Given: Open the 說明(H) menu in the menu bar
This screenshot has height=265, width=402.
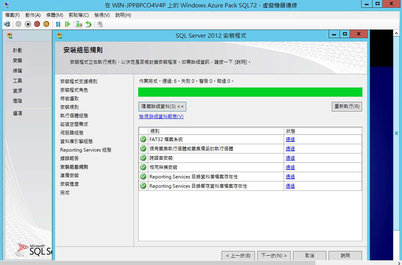Looking at the screenshot, I should tap(123, 15).
